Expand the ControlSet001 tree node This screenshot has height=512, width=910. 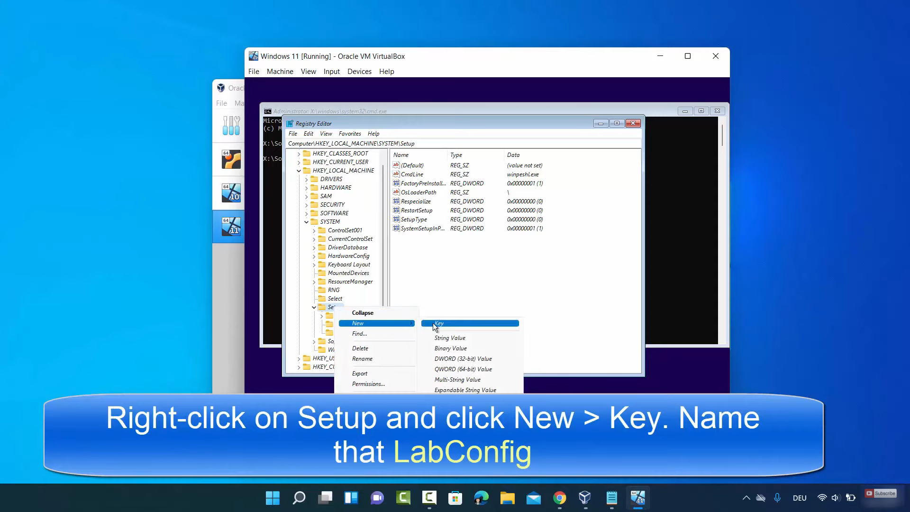coord(314,230)
